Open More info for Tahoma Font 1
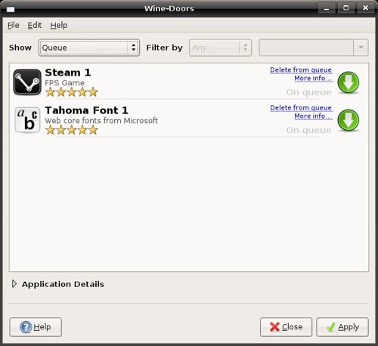This screenshot has width=378, height=346. [314, 116]
